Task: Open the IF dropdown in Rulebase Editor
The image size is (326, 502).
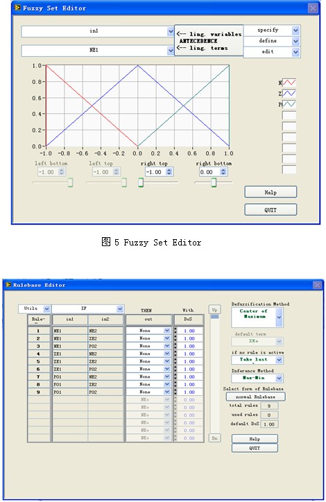Action: (x=120, y=309)
